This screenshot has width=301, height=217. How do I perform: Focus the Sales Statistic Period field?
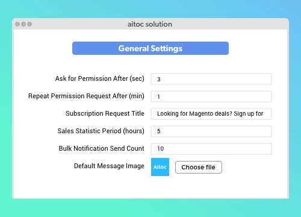tap(211, 131)
